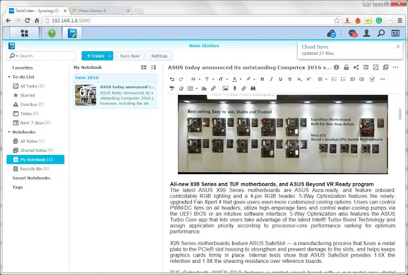Image resolution: width=408 pixels, height=275 pixels.
Task: Dismiss the Cloud Sync notification
Action: pyautogui.click(x=398, y=47)
